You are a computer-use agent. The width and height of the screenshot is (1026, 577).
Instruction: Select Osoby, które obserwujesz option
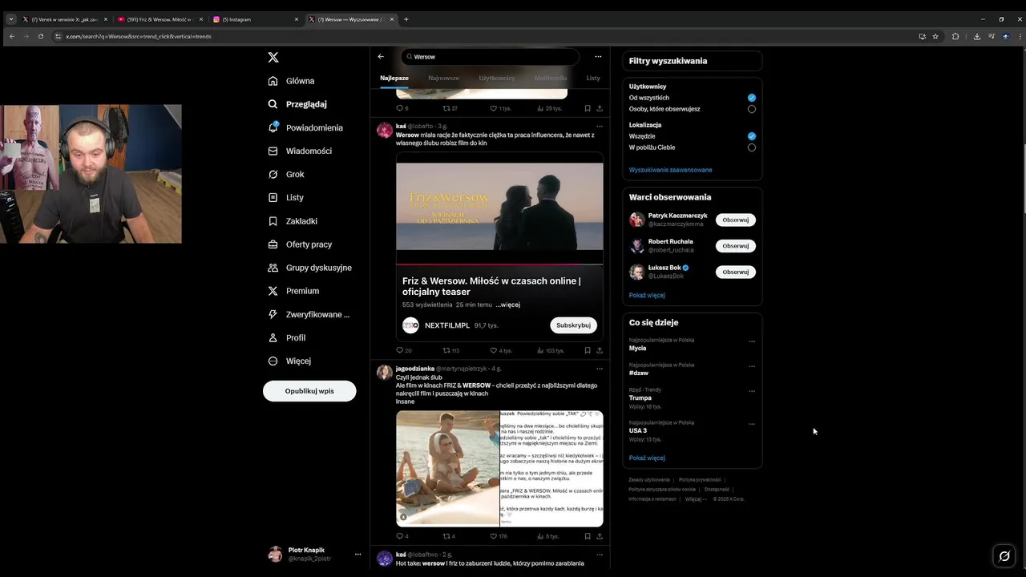752,109
